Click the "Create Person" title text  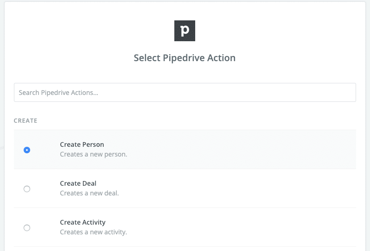pos(82,144)
